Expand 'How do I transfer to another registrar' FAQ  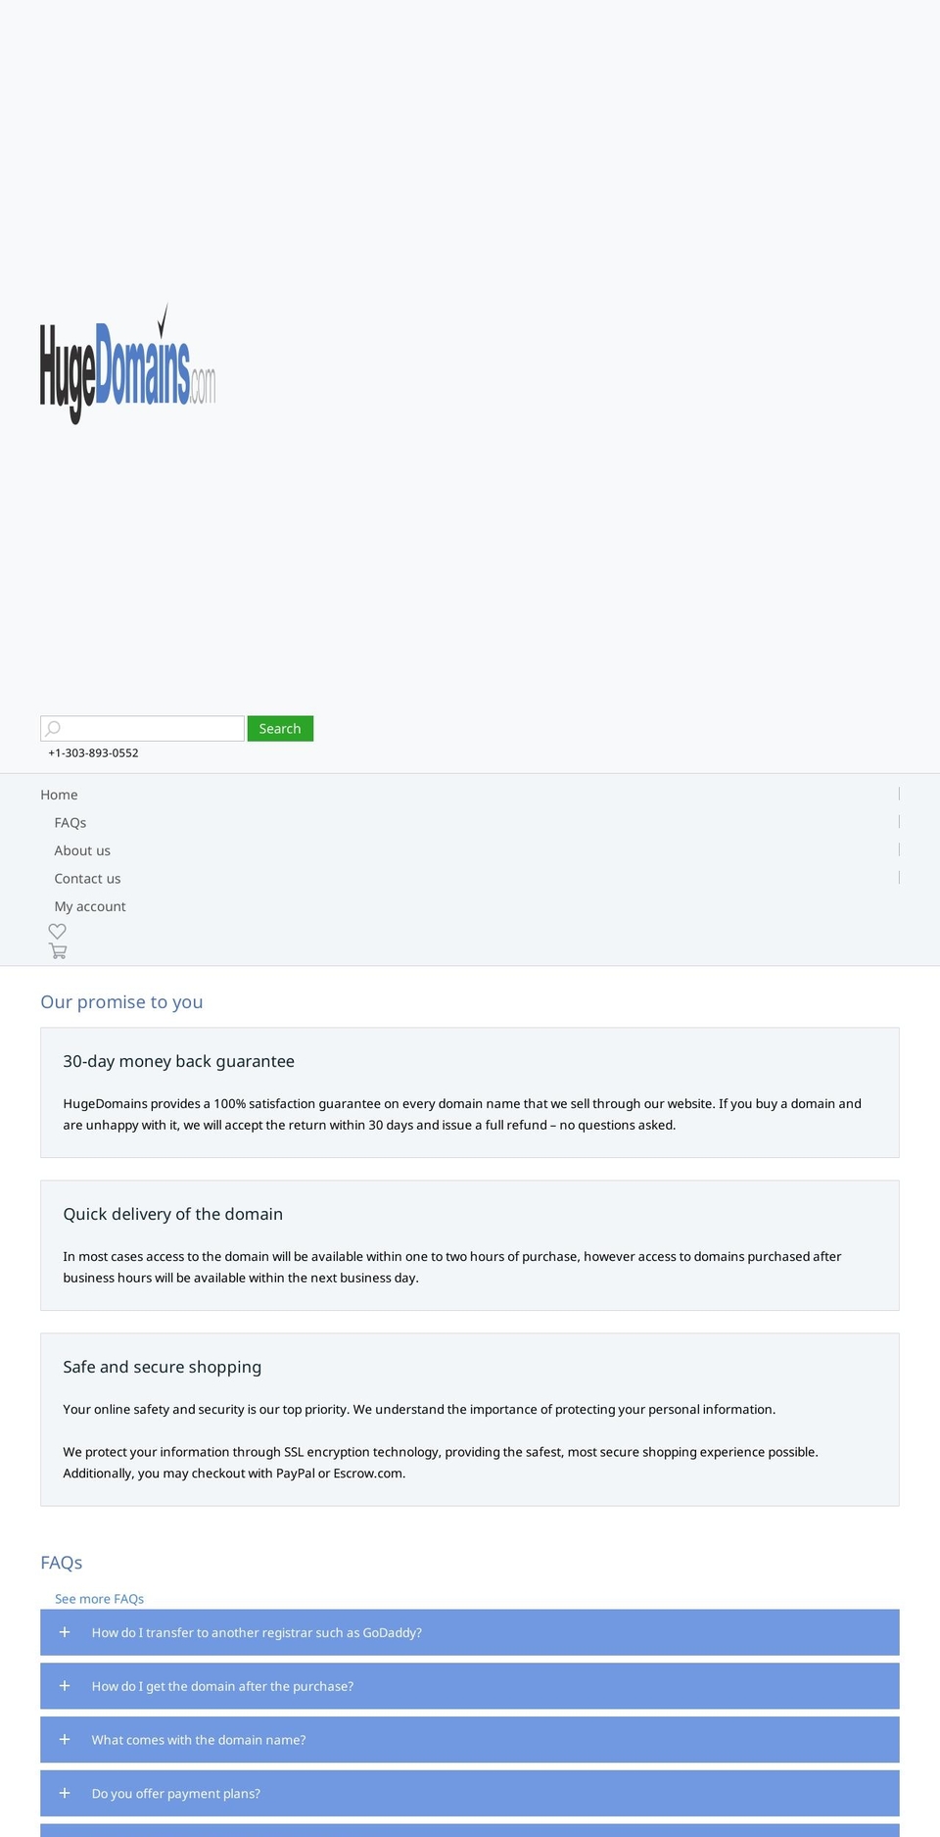coord(257,1633)
